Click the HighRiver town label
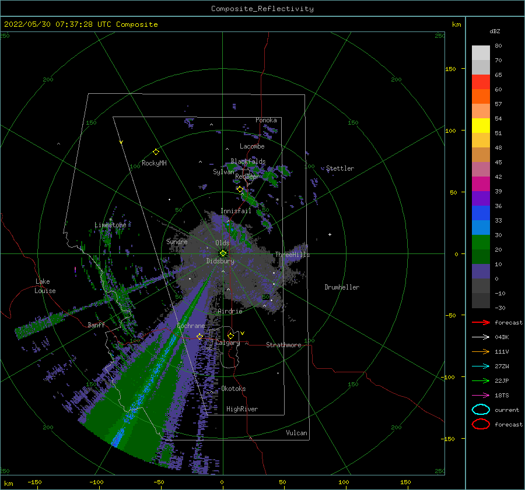 pos(242,409)
